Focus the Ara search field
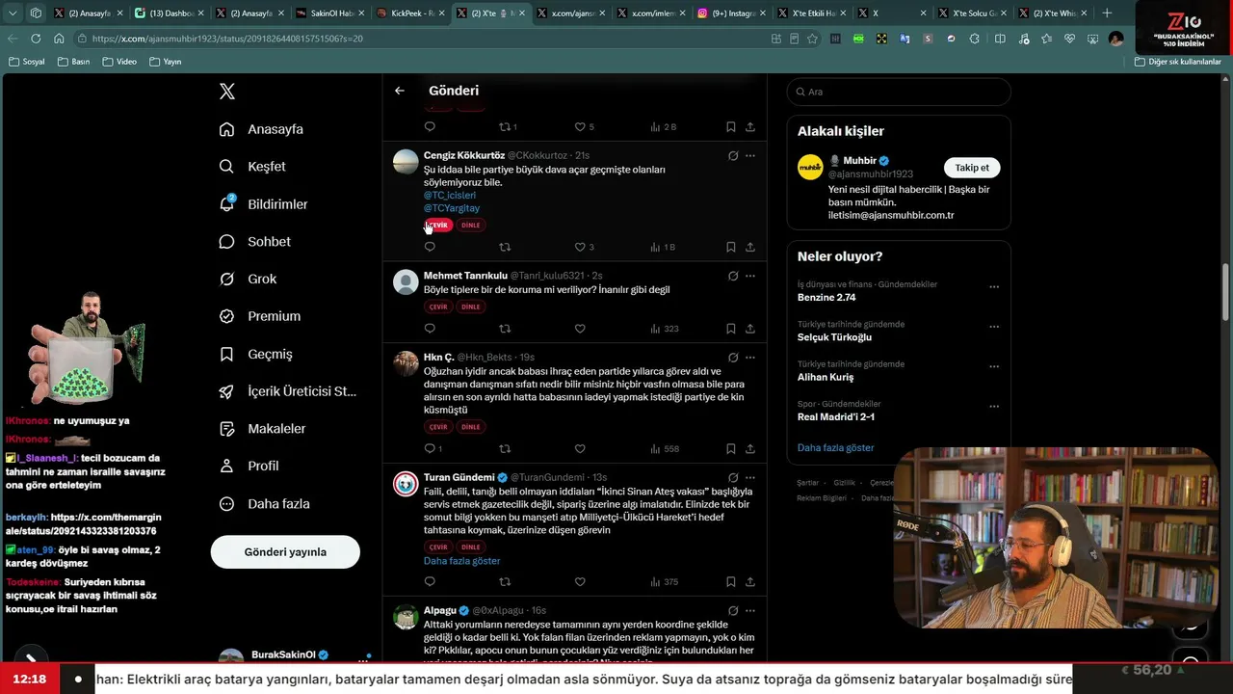 pyautogui.click(x=899, y=92)
